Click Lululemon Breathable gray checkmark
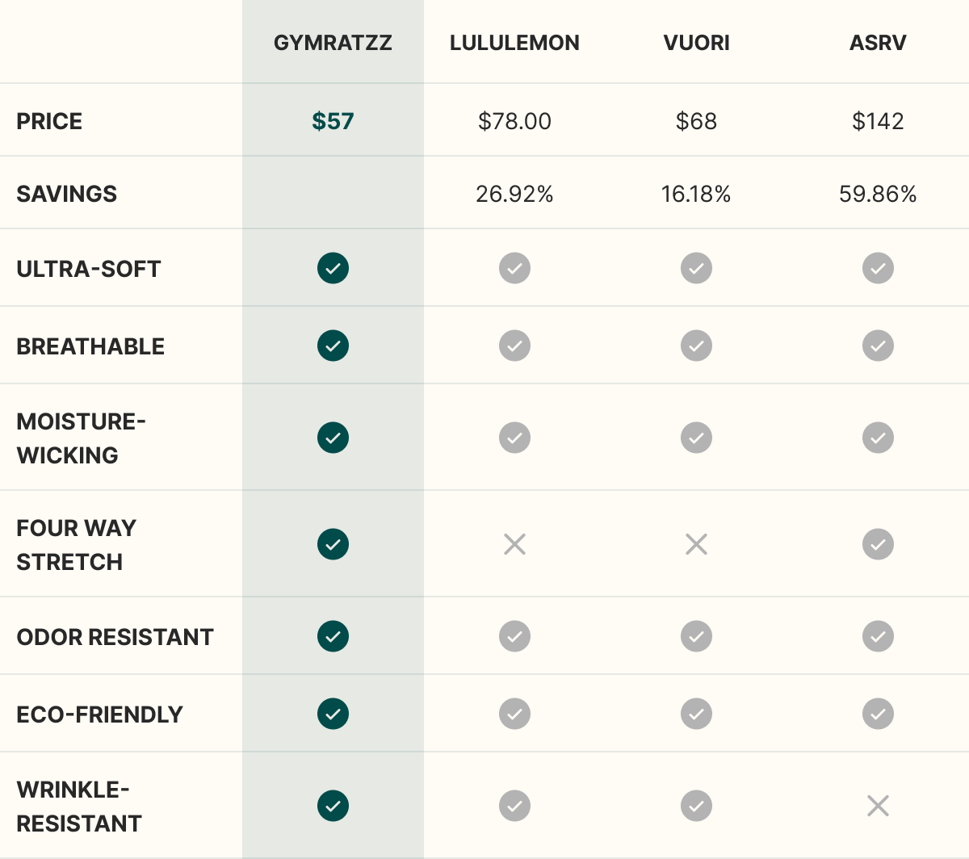969x859 pixels. (514, 346)
